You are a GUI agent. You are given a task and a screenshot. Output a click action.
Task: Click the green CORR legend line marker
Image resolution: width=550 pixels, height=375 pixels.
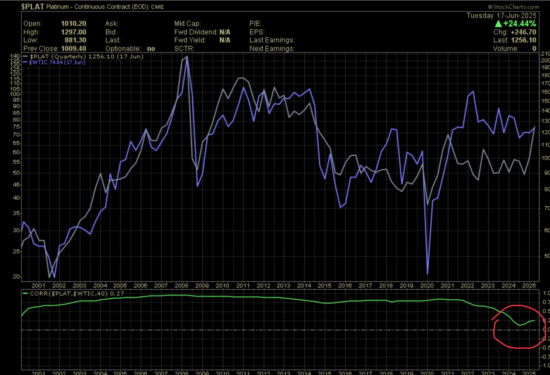[x=26, y=293]
